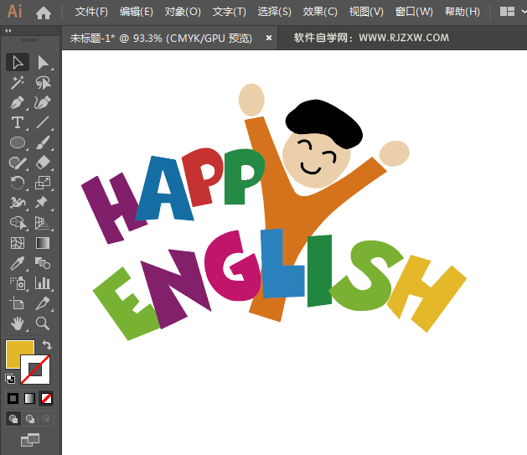Select the Zoom magnifier tool
Viewport: 527px width, 455px height.
[x=43, y=323]
